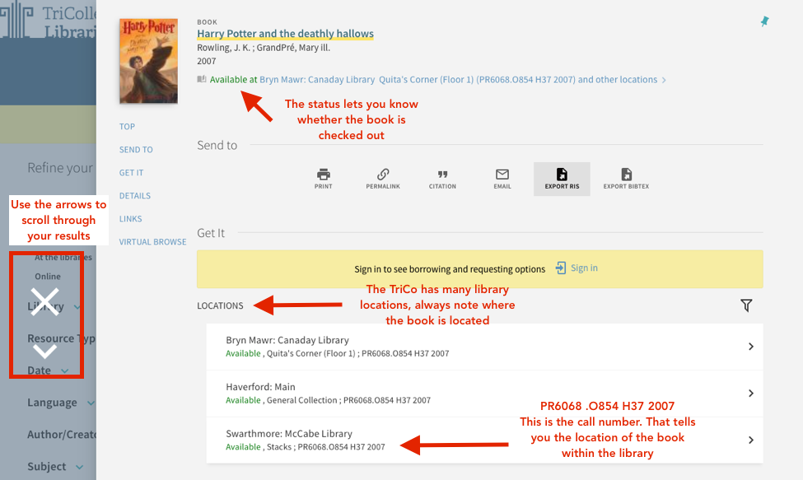The width and height of the screenshot is (803, 480).
Task: Open Harry Potter book cover thumbnail
Action: 148,62
